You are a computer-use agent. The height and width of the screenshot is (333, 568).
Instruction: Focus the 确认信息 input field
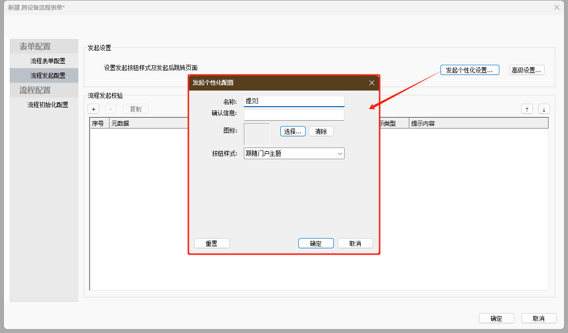pyautogui.click(x=294, y=115)
